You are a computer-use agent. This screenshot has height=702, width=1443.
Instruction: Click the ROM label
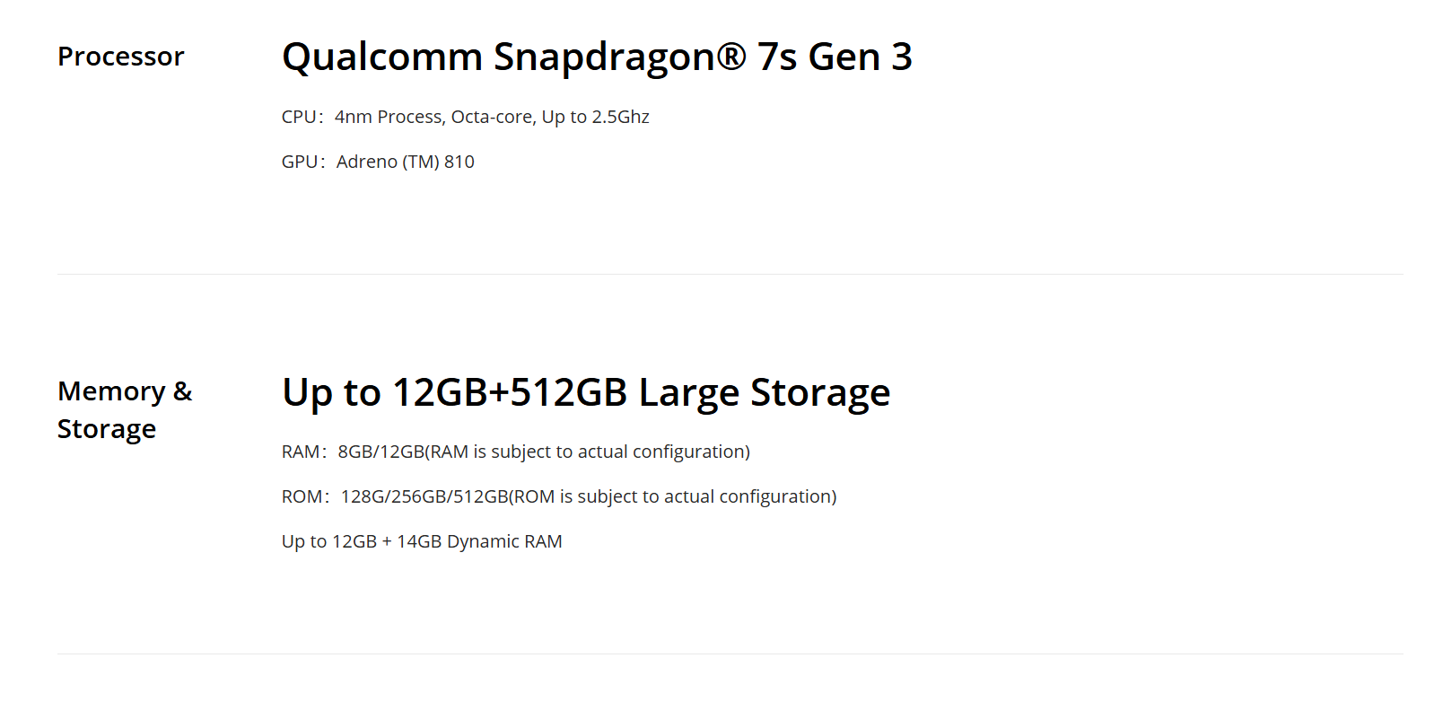pyautogui.click(x=302, y=496)
